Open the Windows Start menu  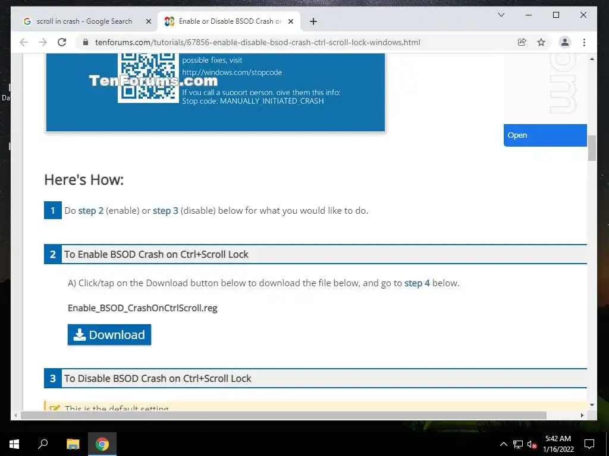click(14, 444)
